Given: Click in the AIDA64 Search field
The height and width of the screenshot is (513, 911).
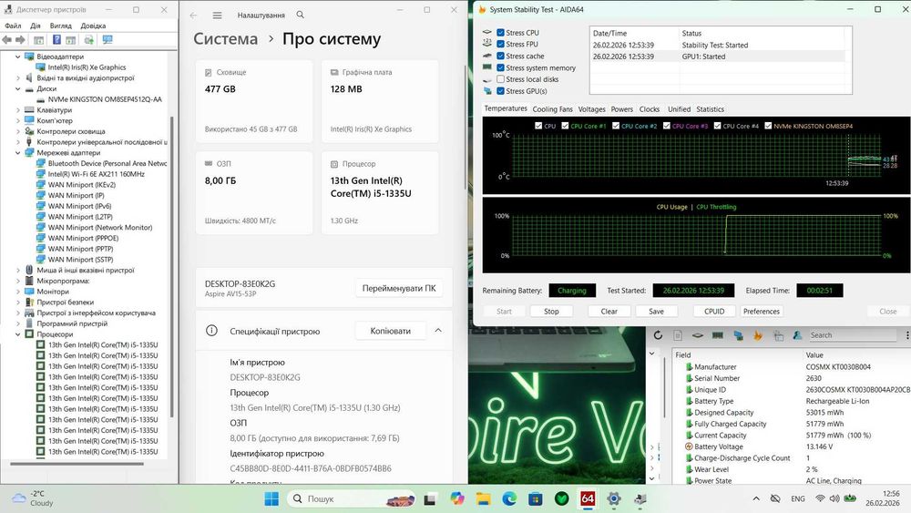Looking at the screenshot, I should pyautogui.click(x=853, y=335).
